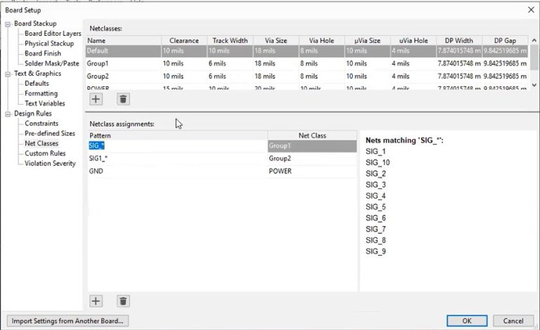Screen dimensions: 540x330
Task: Select Custom Rules in the tree
Action: point(45,153)
